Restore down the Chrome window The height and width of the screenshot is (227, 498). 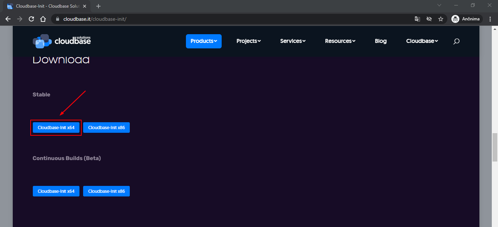473,5
